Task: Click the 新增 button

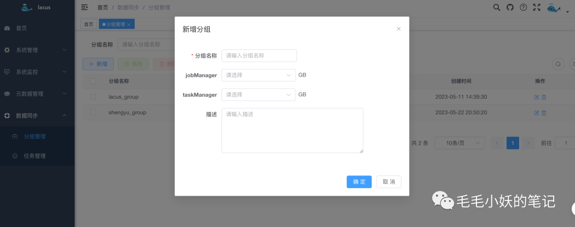Action: [x=98, y=64]
